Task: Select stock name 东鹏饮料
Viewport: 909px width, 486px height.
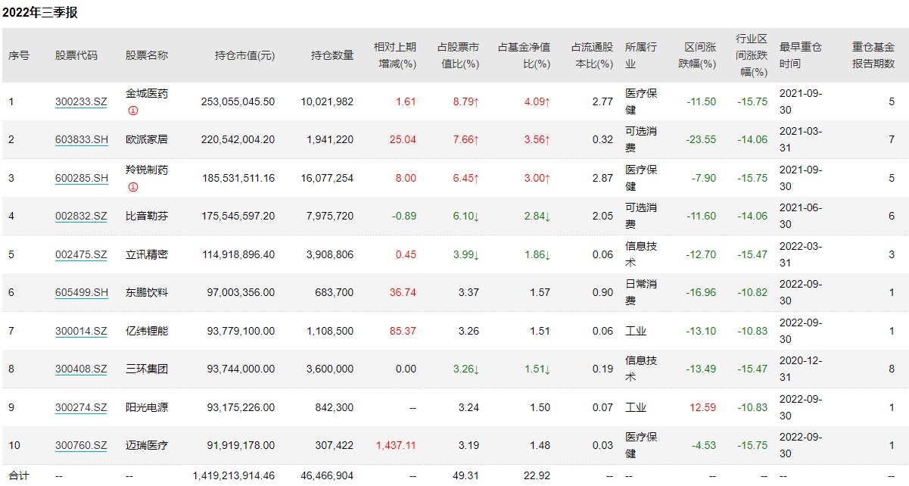Action: (x=147, y=292)
